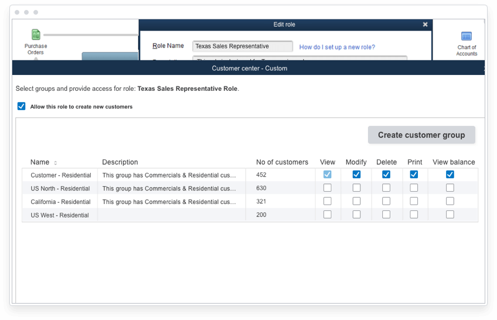497x320 pixels.
Task: Uncheck Allow this role to create new customers
Action: [21, 106]
